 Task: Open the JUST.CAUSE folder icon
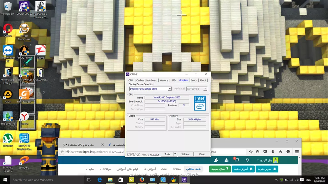click(x=40, y=74)
